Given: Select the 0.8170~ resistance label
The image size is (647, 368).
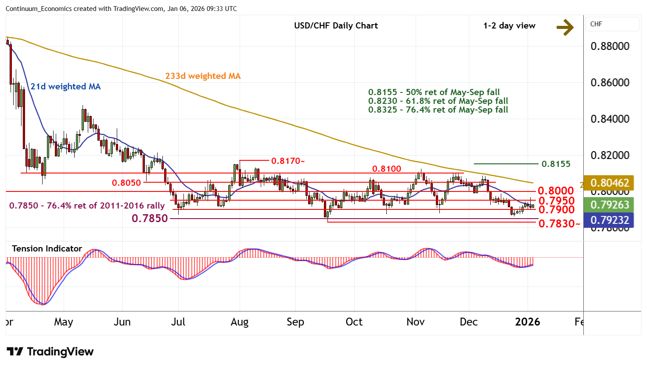Looking at the screenshot, I should 288,161.
